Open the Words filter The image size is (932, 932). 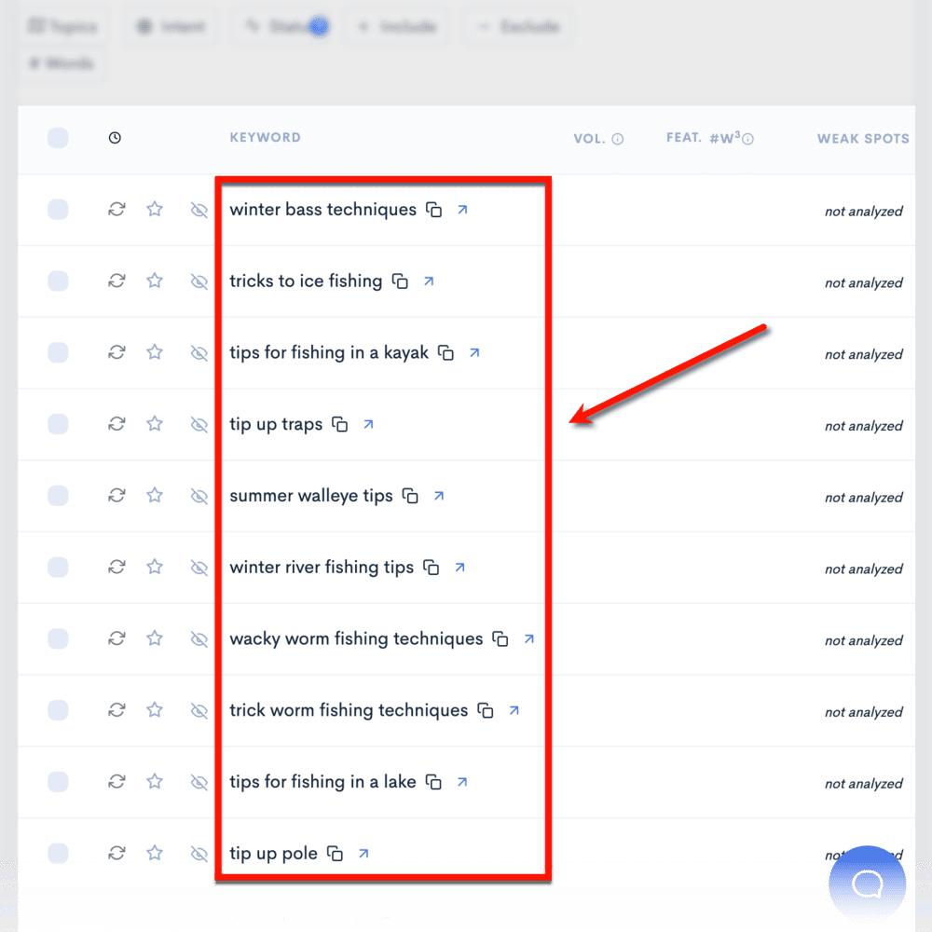61,63
